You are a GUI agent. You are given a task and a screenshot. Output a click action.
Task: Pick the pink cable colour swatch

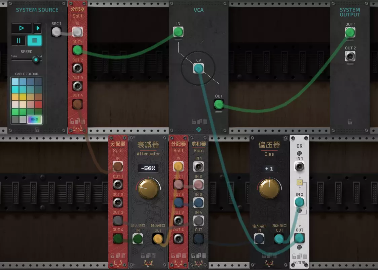[31, 105]
